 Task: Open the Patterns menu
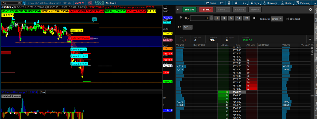tap(303, 3)
